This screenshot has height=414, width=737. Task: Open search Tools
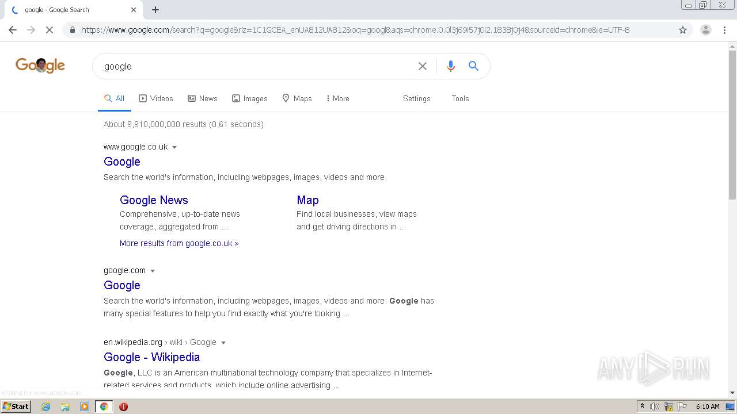click(x=460, y=98)
